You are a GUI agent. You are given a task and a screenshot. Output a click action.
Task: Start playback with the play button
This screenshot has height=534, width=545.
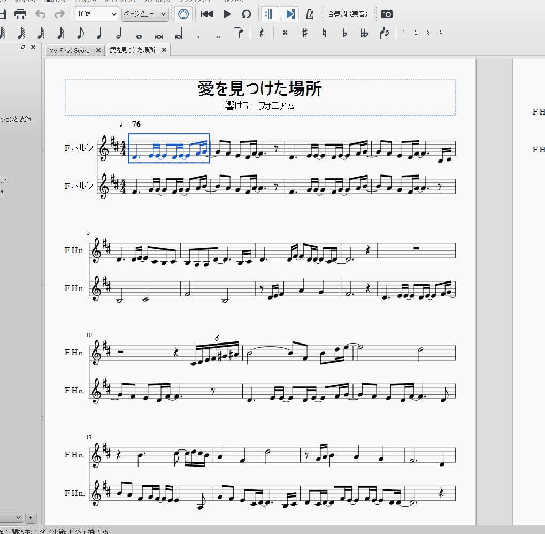pyautogui.click(x=227, y=14)
